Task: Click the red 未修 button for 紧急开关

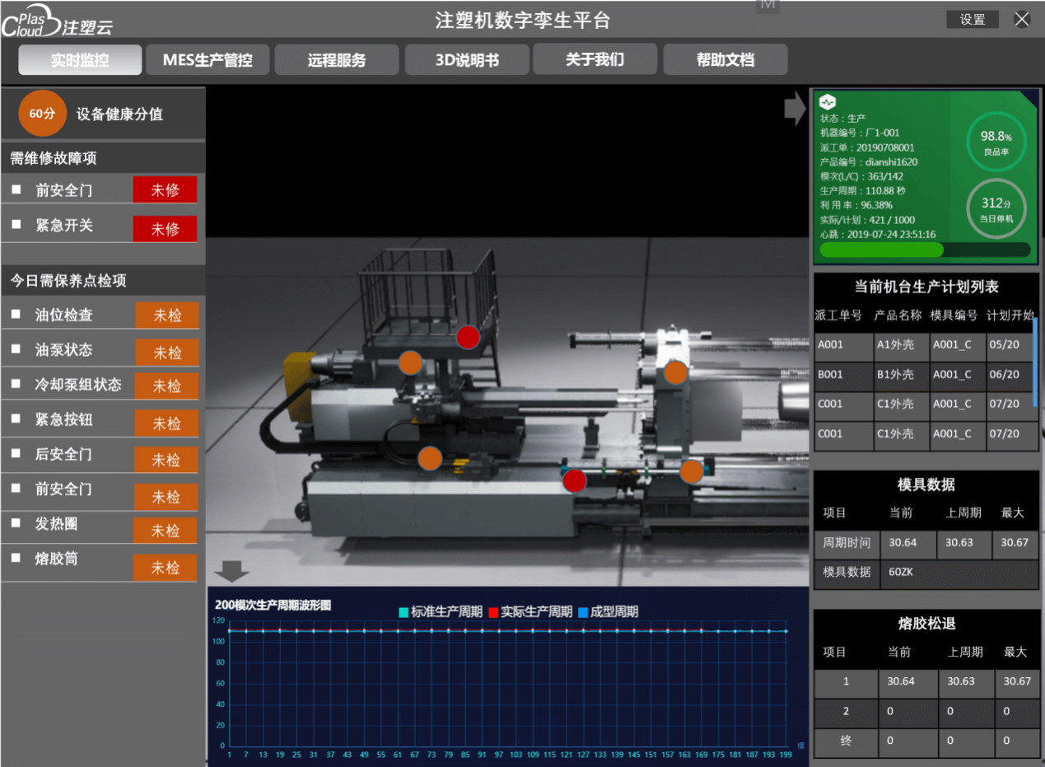Action: (165, 229)
